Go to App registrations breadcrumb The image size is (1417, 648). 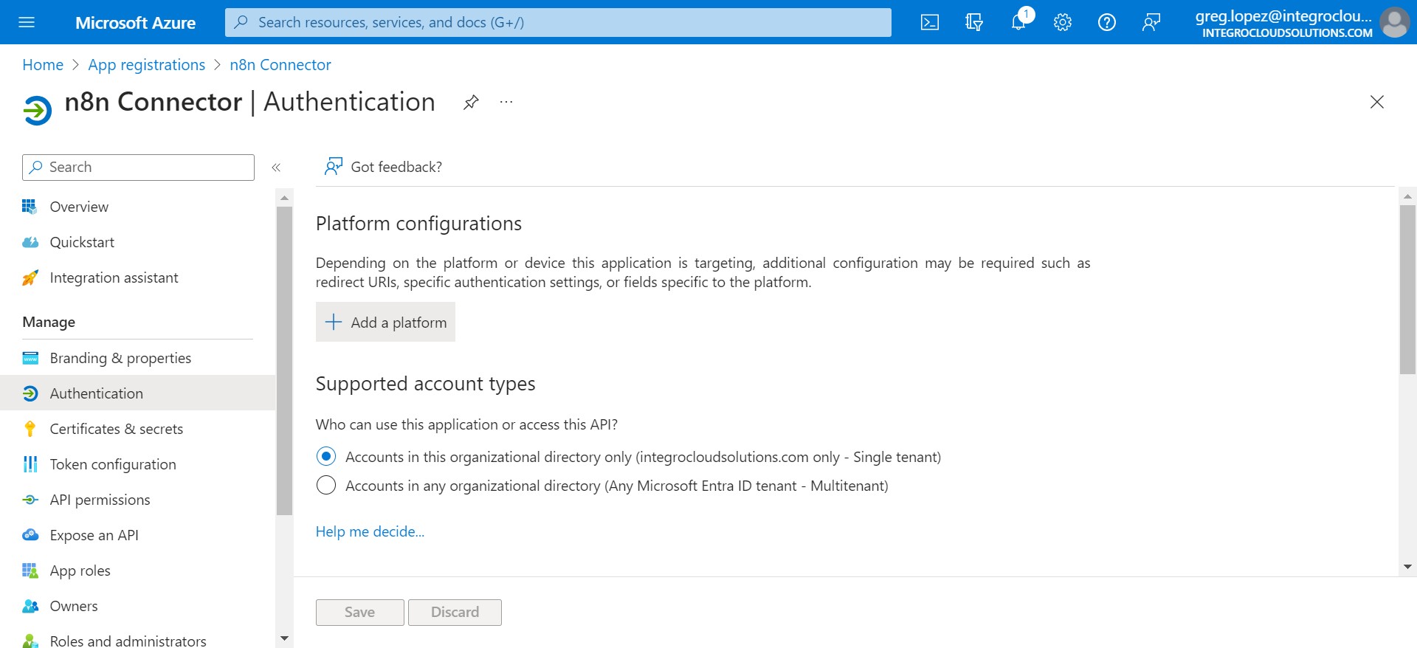point(147,65)
